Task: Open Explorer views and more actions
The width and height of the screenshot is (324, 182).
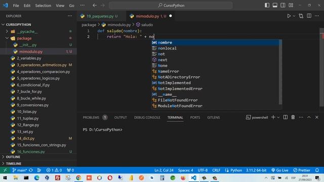Action: click(70, 16)
